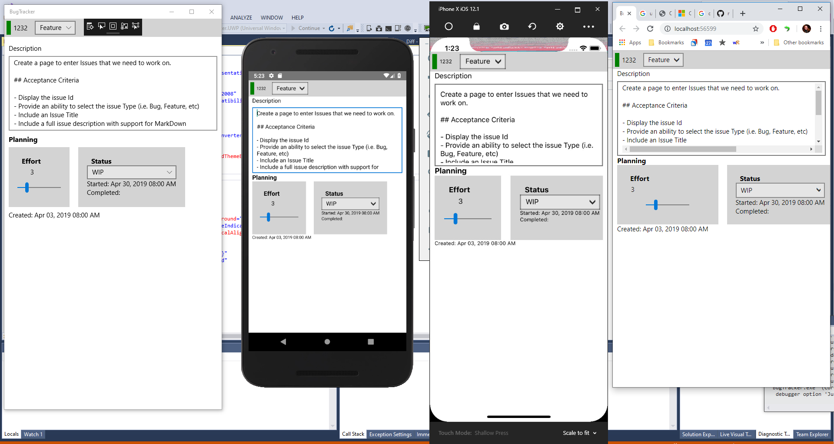Open the WINDOW menu in Visual Studio

(x=271, y=17)
